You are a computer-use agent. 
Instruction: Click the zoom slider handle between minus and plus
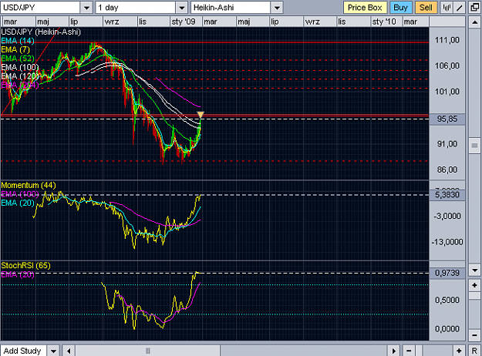pos(419,351)
